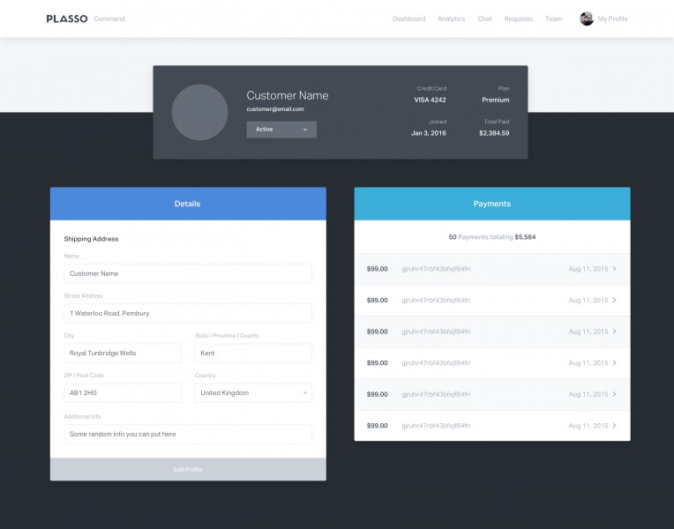The height and width of the screenshot is (529, 674).
Task: Click the Additional Info input field
Action: (188, 434)
